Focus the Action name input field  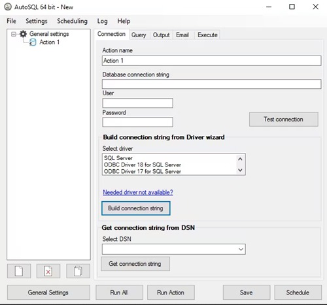click(x=211, y=61)
